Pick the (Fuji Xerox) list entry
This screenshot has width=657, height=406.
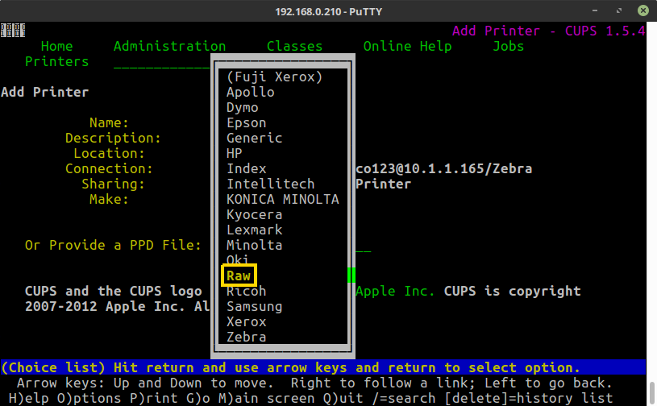click(x=274, y=77)
